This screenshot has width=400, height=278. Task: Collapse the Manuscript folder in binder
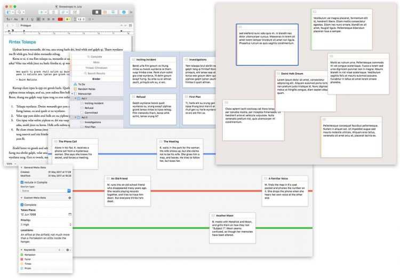[72, 94]
